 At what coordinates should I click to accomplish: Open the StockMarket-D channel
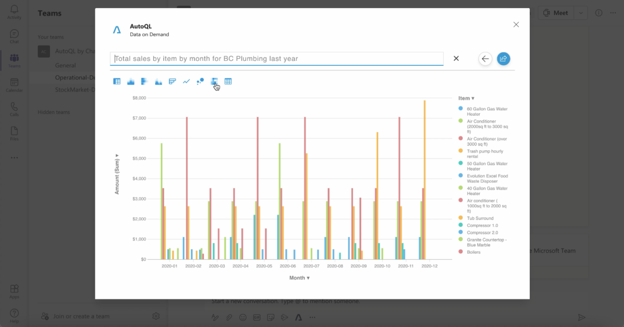click(x=75, y=90)
